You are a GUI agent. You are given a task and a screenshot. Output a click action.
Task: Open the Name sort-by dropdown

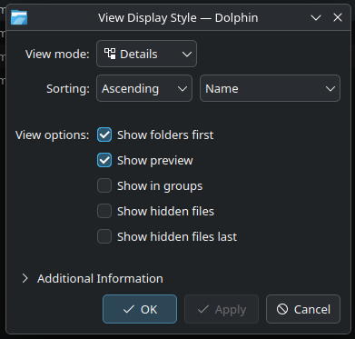[270, 88]
